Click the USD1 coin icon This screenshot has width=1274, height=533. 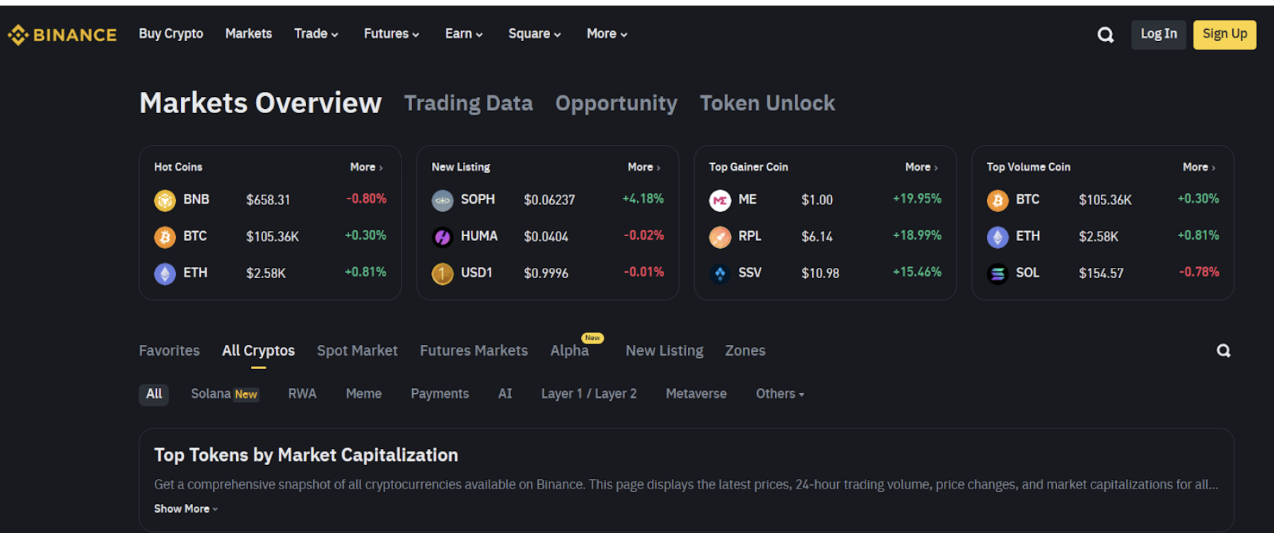click(x=443, y=274)
